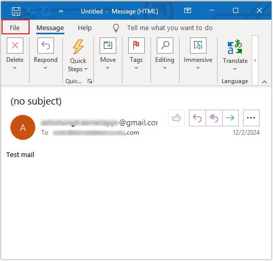The image size is (273, 261).
Task: Click the Translate language icon
Action: pyautogui.click(x=235, y=47)
